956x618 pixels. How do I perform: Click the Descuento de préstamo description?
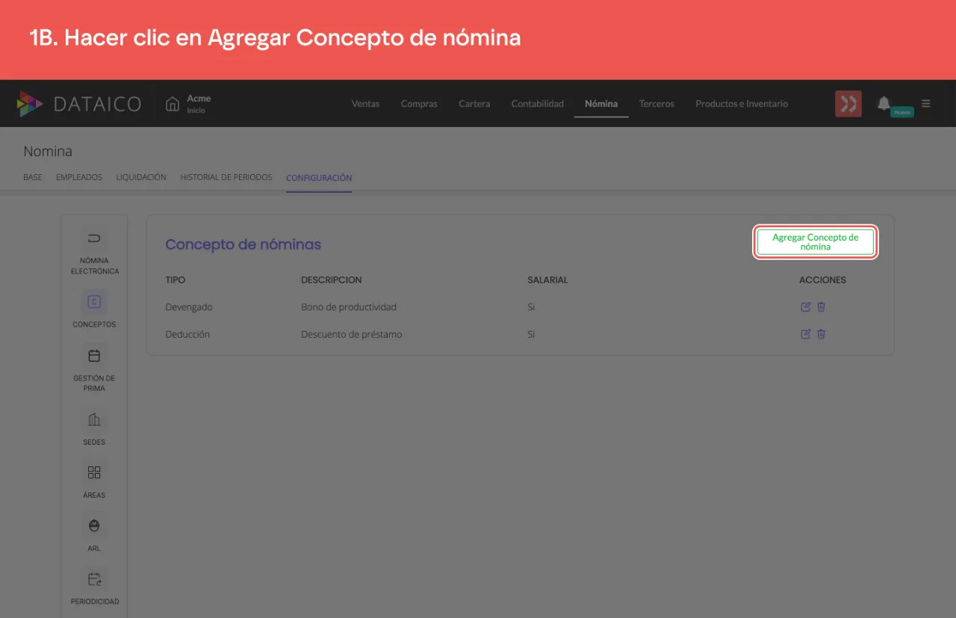coord(352,334)
